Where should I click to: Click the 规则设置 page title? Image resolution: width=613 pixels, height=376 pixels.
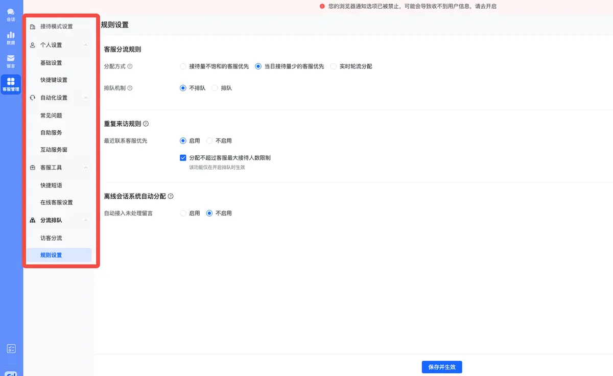114,25
